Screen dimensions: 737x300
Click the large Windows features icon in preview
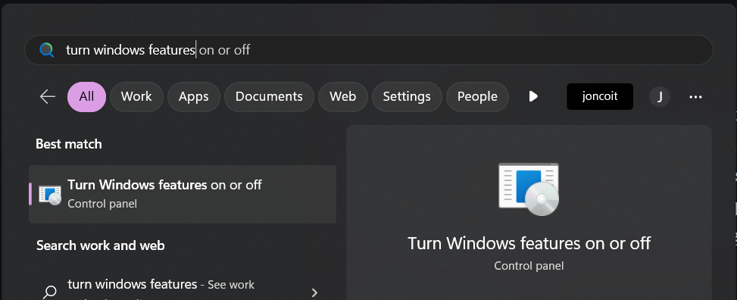click(x=529, y=189)
